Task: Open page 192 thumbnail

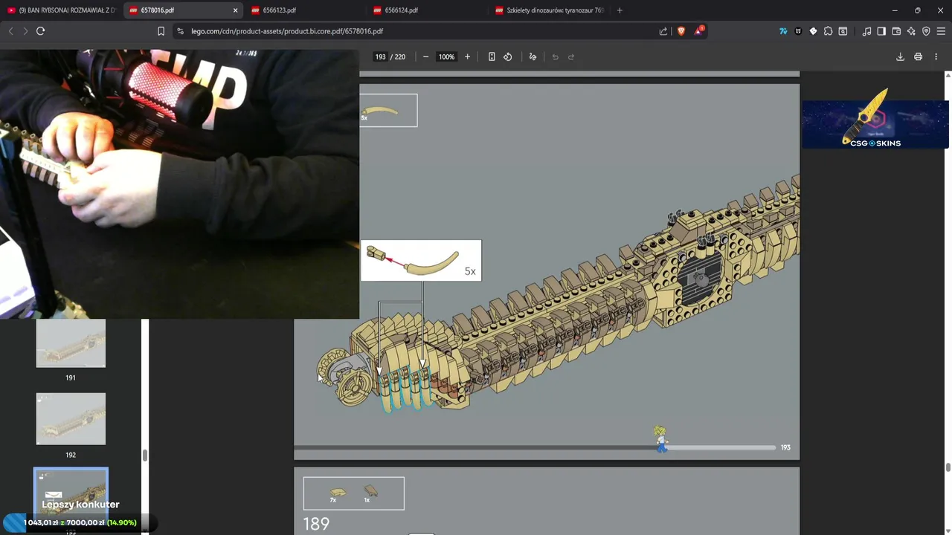Action: pos(71,418)
